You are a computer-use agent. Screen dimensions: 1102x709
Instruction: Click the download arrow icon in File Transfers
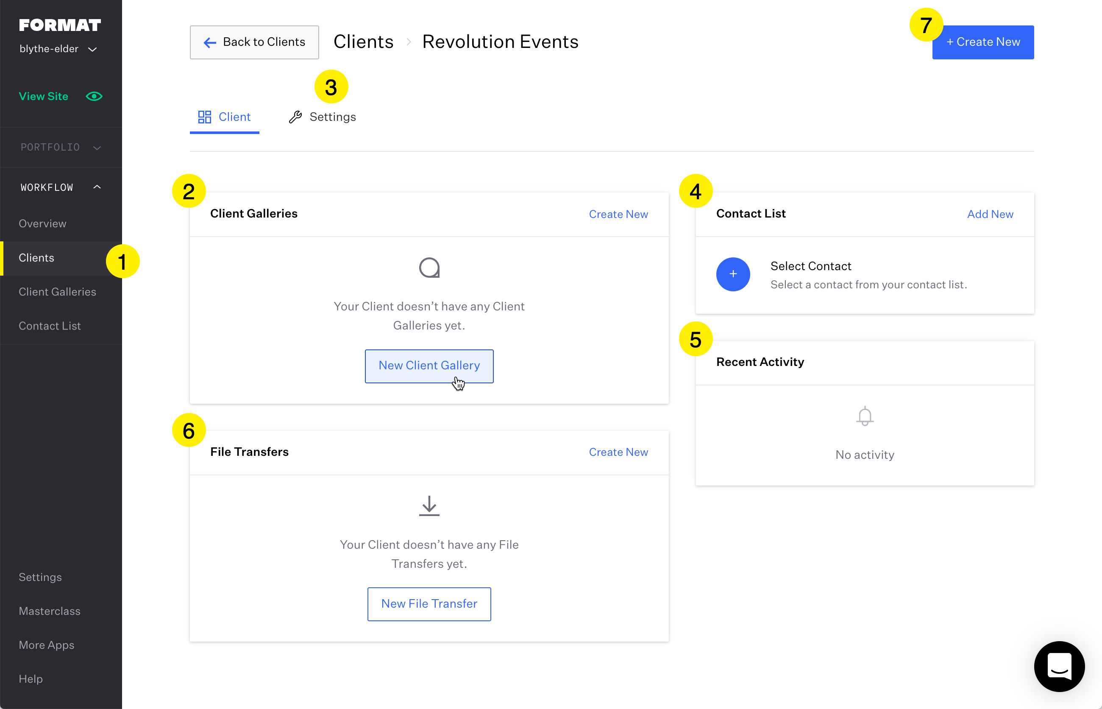point(429,505)
